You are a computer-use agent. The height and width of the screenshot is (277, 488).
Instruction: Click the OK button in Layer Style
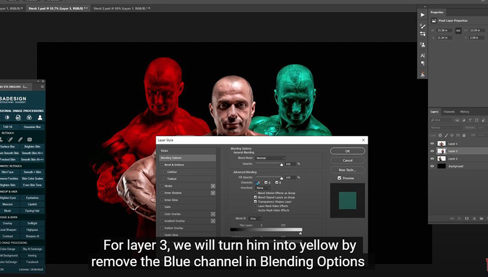point(347,151)
